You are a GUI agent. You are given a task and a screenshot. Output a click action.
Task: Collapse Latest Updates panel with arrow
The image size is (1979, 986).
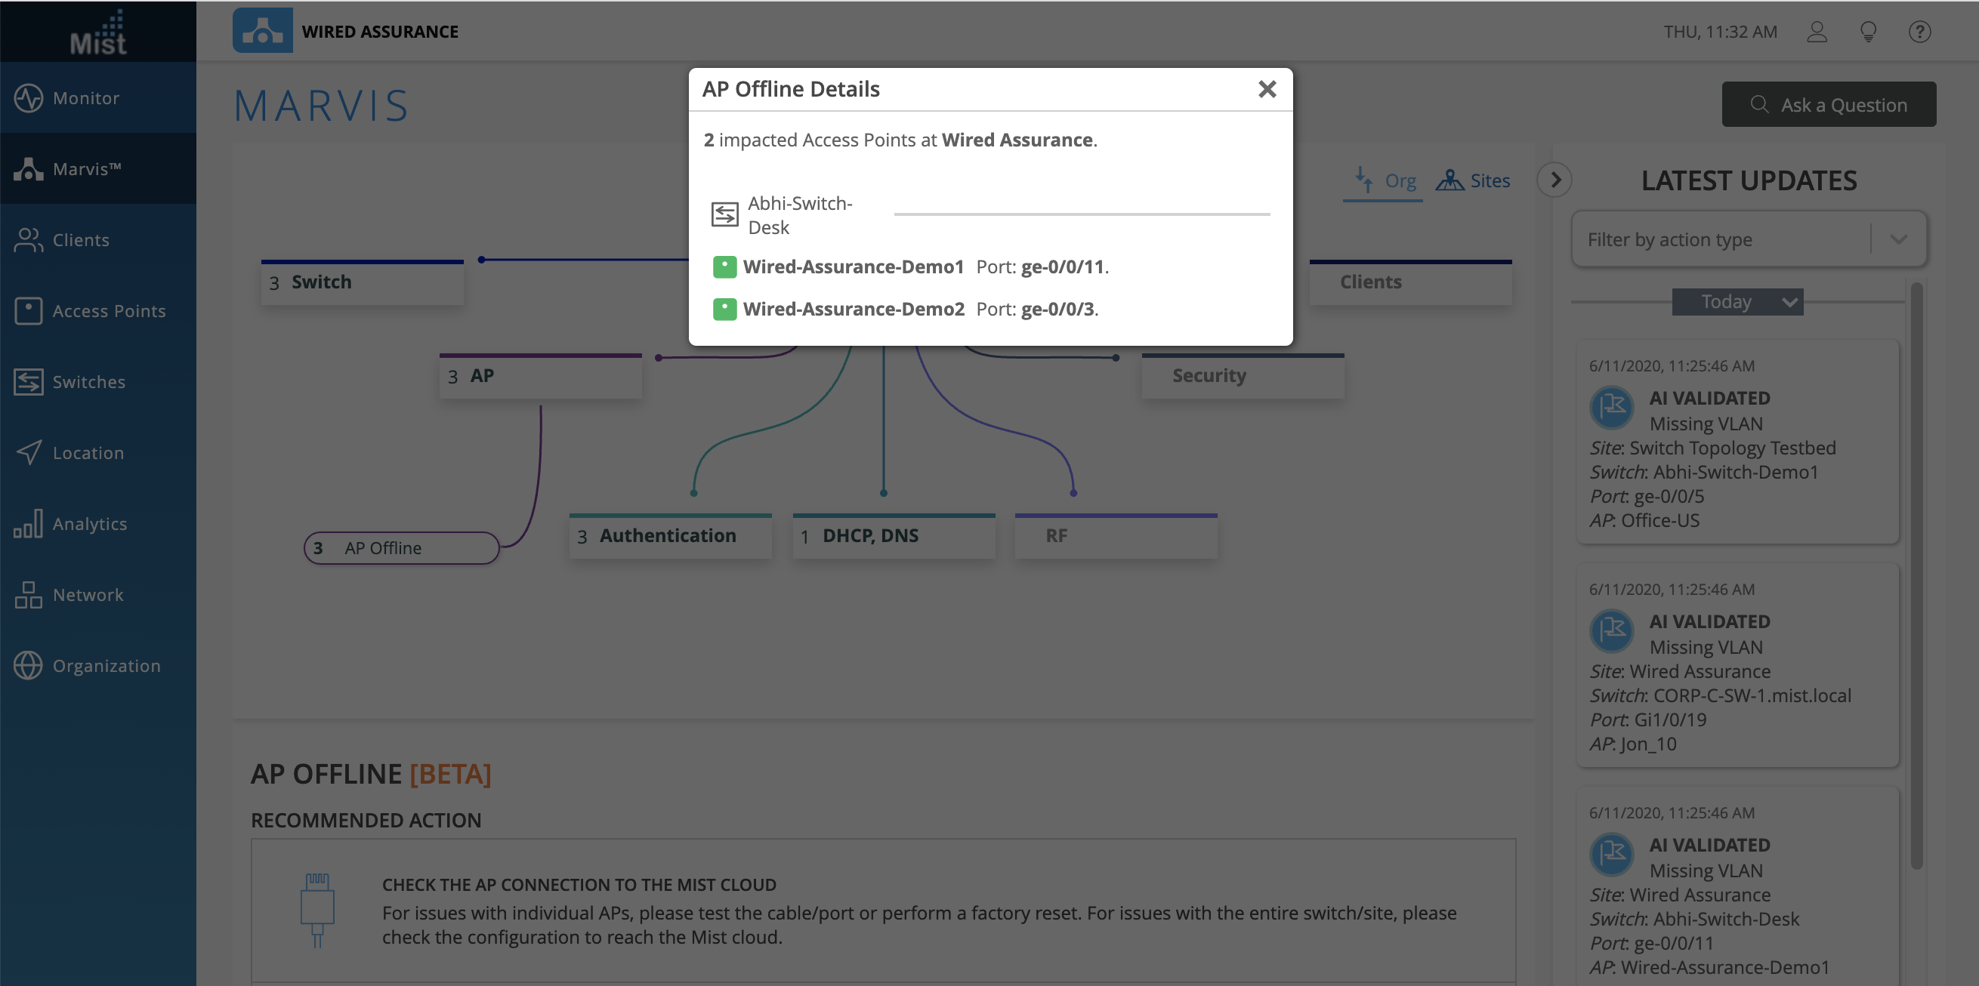pyautogui.click(x=1555, y=180)
